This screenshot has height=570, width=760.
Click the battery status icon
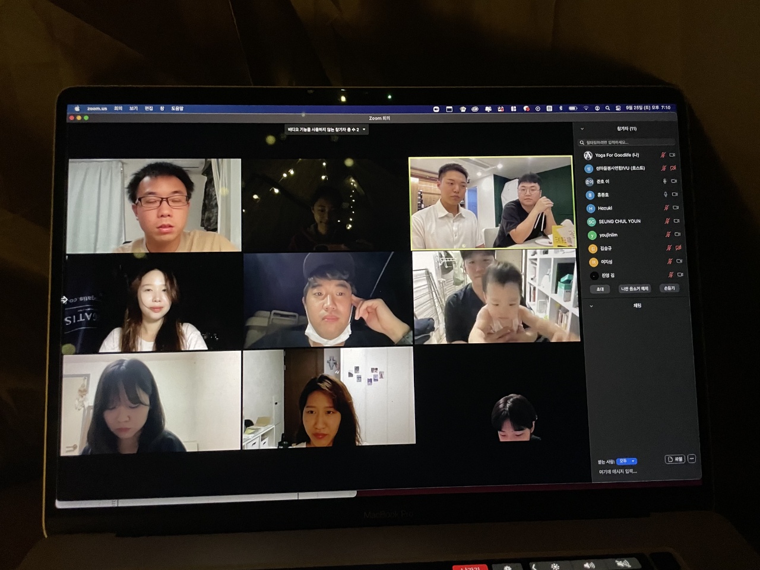[x=573, y=108]
